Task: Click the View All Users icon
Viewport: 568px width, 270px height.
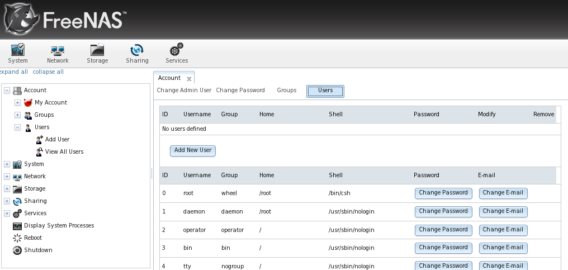Action: pos(40,152)
